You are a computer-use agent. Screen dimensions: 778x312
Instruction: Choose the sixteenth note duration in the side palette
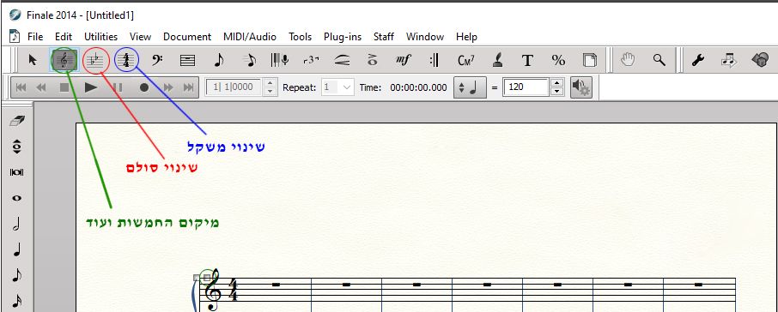tap(17, 300)
